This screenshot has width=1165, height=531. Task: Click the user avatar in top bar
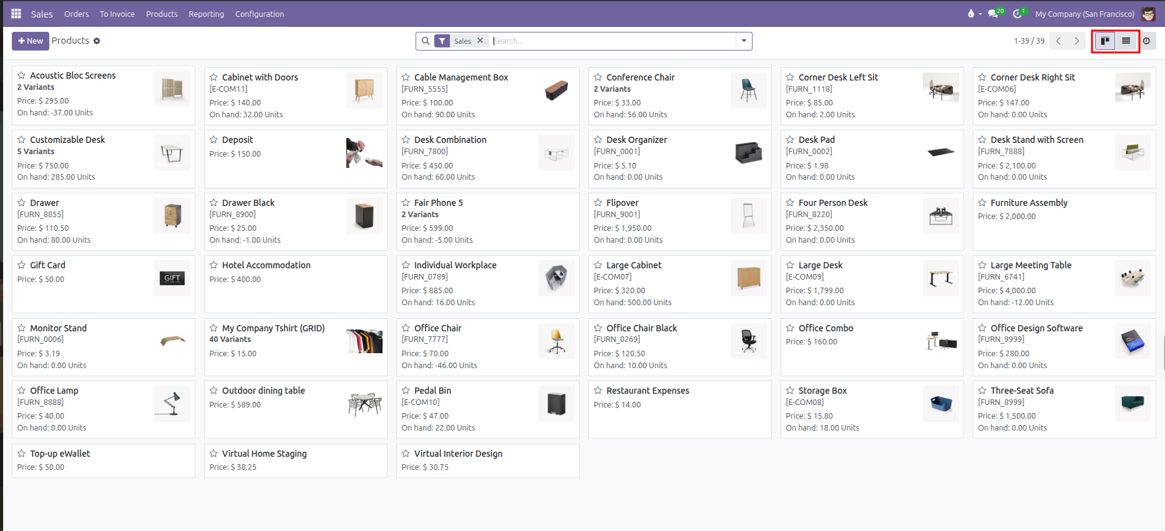tap(1148, 14)
